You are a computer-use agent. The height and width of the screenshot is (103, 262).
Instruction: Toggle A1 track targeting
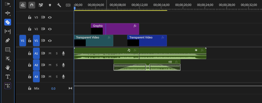click(x=36, y=53)
